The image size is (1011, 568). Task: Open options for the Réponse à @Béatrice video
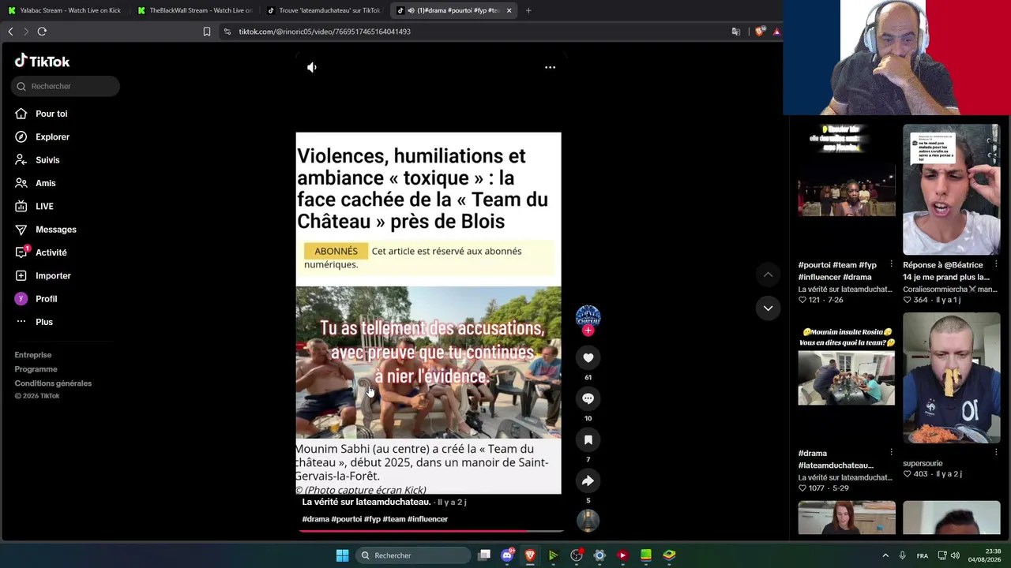pyautogui.click(x=996, y=264)
